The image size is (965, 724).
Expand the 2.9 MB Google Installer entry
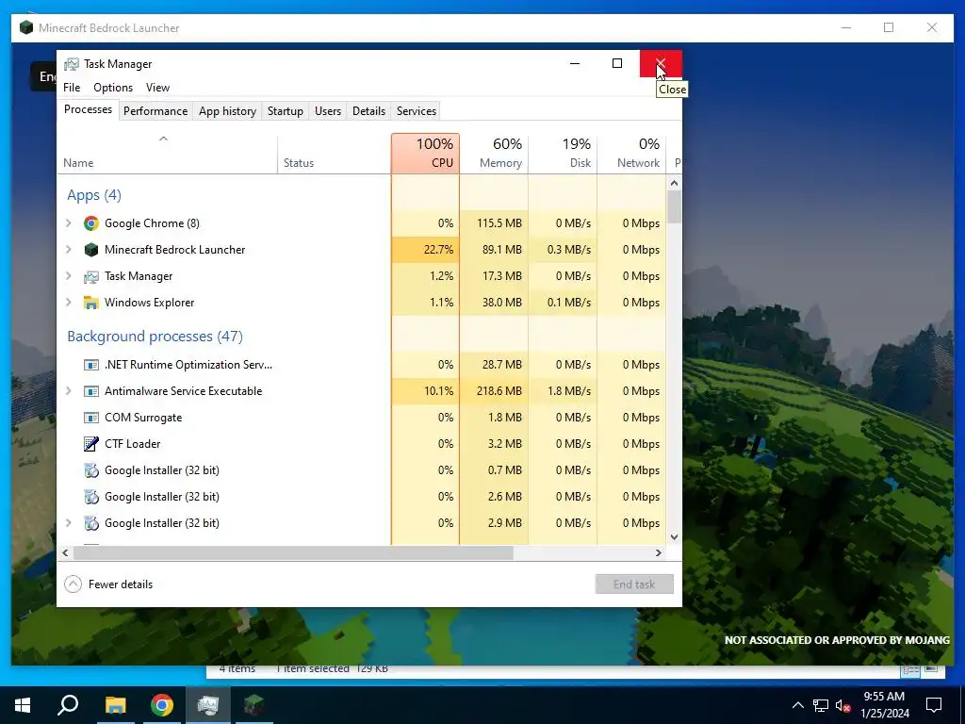coord(69,523)
